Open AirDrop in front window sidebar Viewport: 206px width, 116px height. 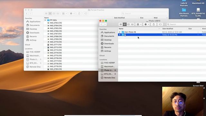pyautogui.click(x=106, y=51)
